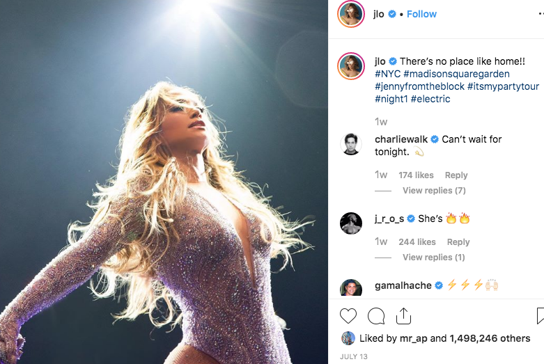Expand View replies (7)
544x364 pixels.
(434, 190)
